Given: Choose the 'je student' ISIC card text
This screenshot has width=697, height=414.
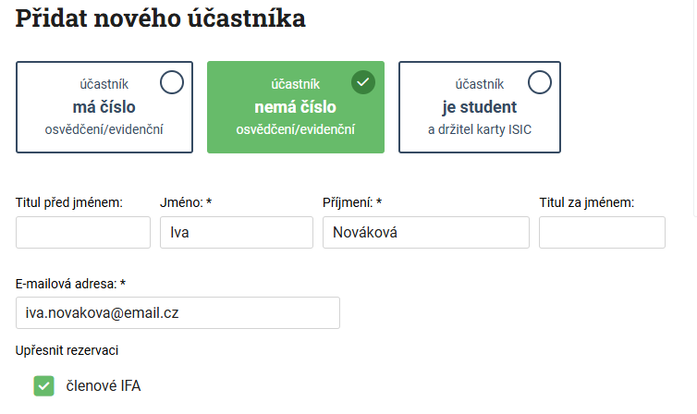Looking at the screenshot, I should click(x=480, y=107).
